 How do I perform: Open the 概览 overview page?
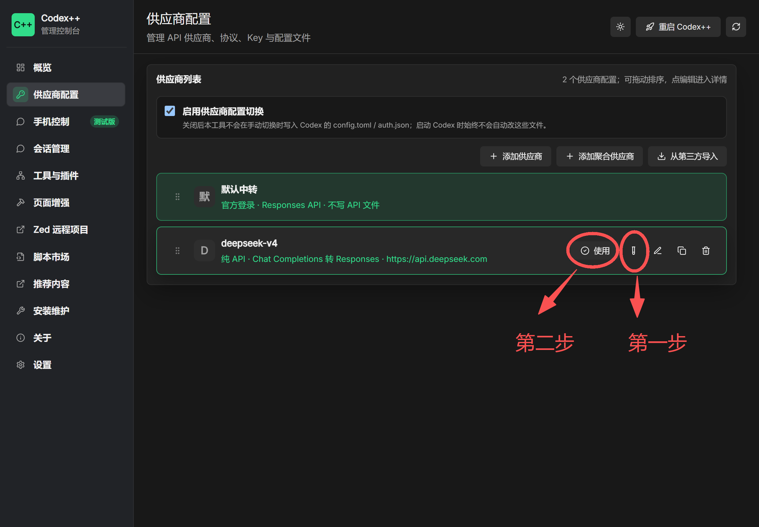66,68
